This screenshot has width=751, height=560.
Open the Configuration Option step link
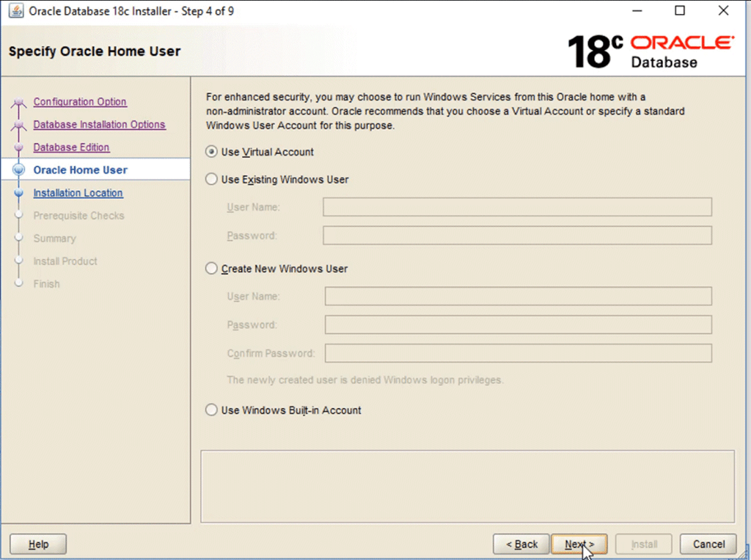point(80,101)
